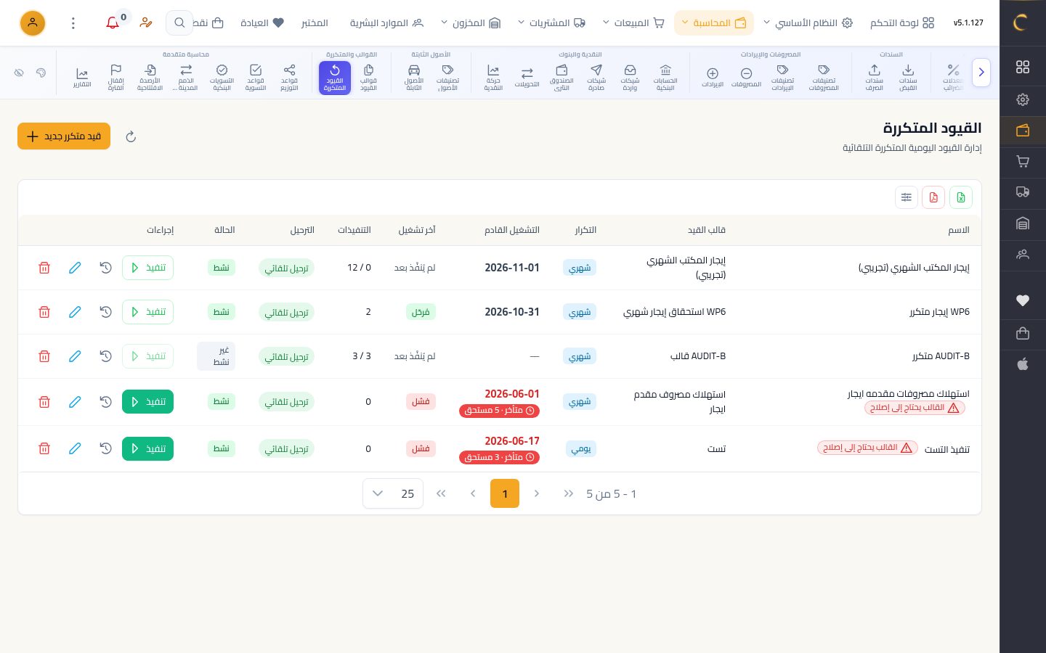Toggle the theme palette icon
This screenshot has height=653, width=1046.
coord(41,73)
